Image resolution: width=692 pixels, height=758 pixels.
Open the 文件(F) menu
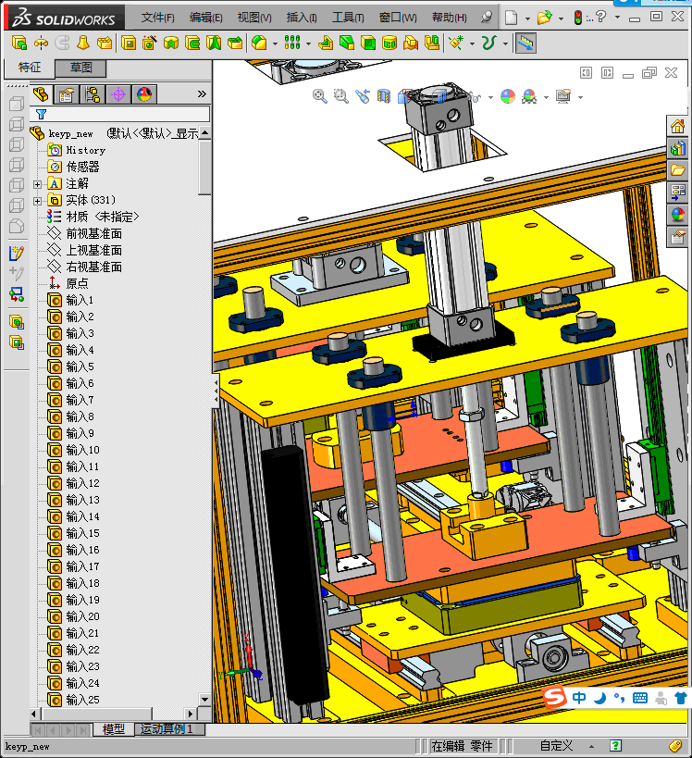(x=158, y=18)
